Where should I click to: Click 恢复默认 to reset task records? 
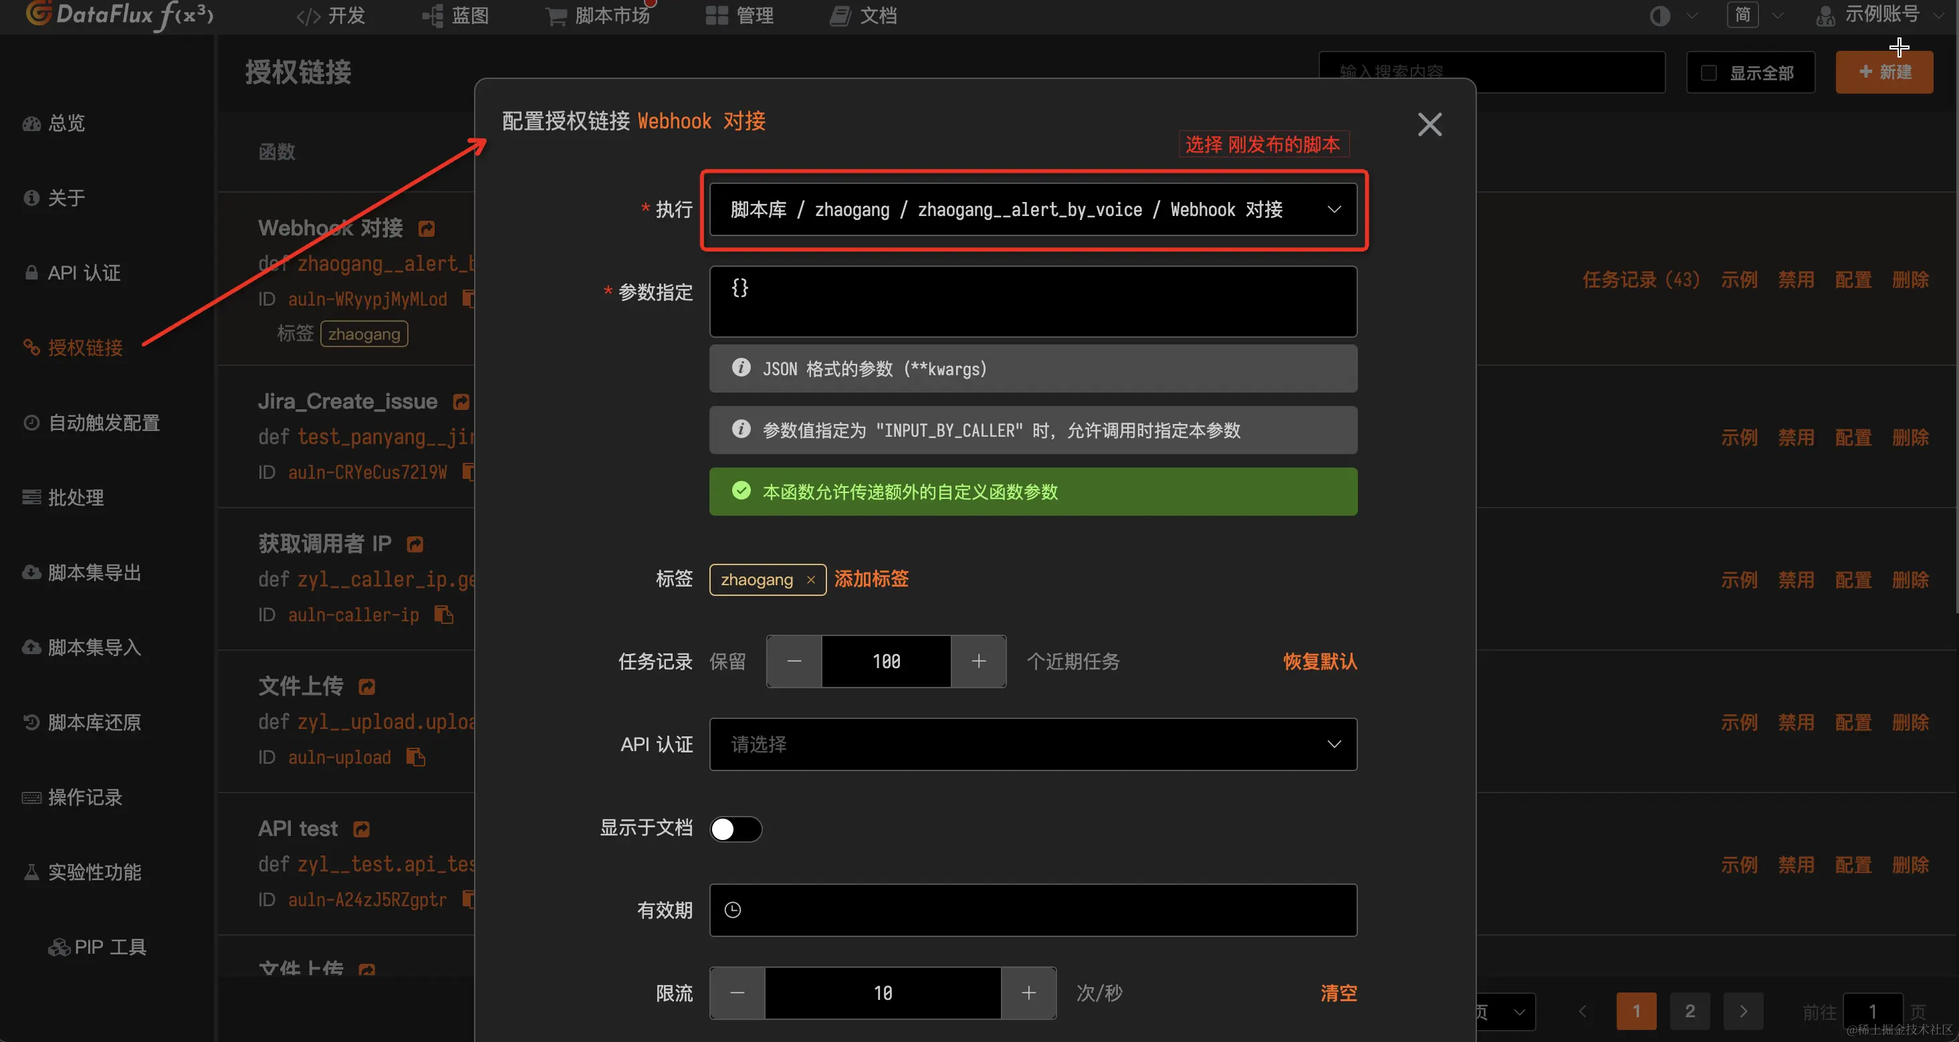click(x=1319, y=661)
